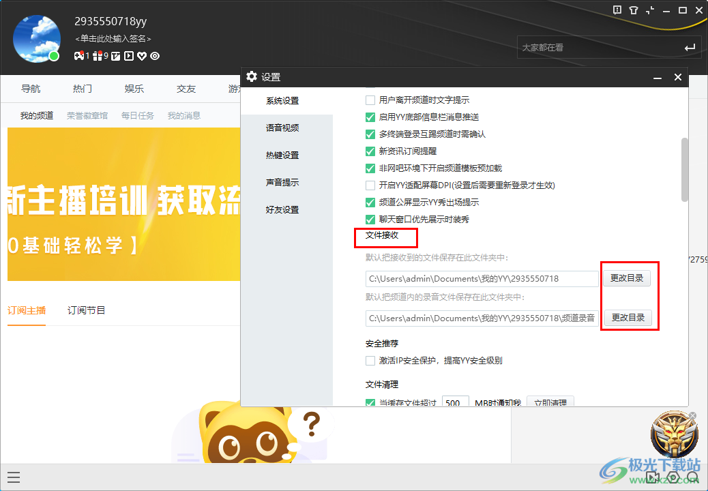The width and height of the screenshot is (708, 491).
Task: Click the 500 MB cache threshold field
Action: (x=455, y=401)
